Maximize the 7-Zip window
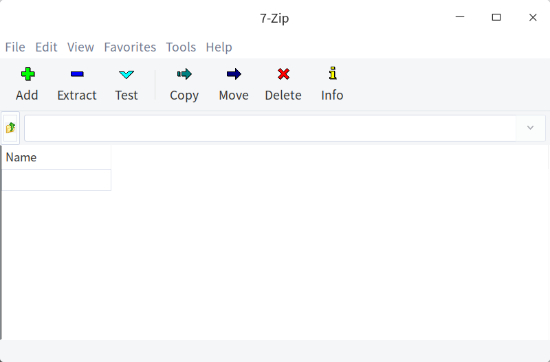The image size is (550, 362). [496, 18]
